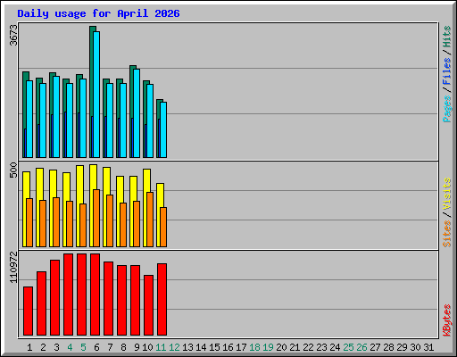Select the cyan files bar for day 3

(56, 117)
